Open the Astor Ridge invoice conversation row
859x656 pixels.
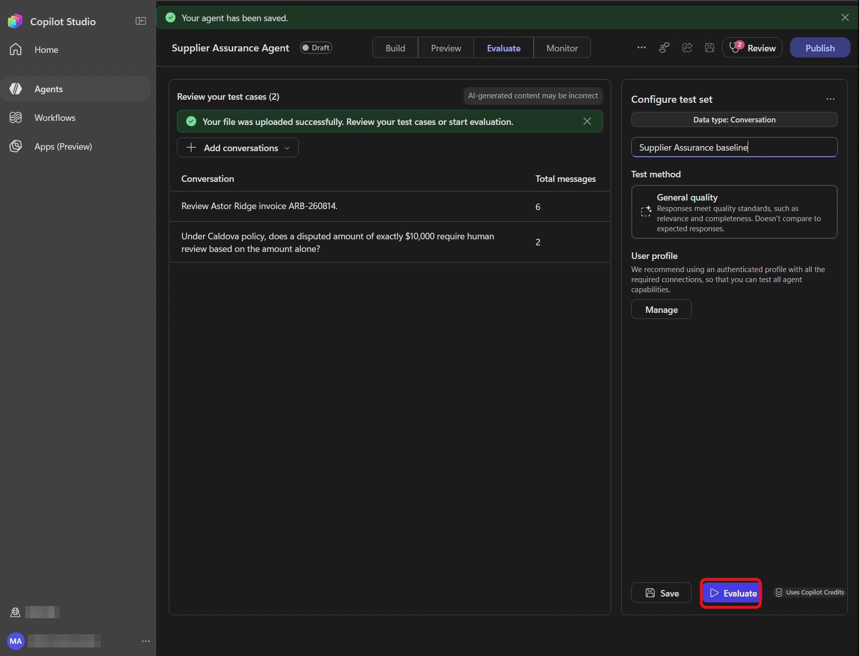point(390,206)
